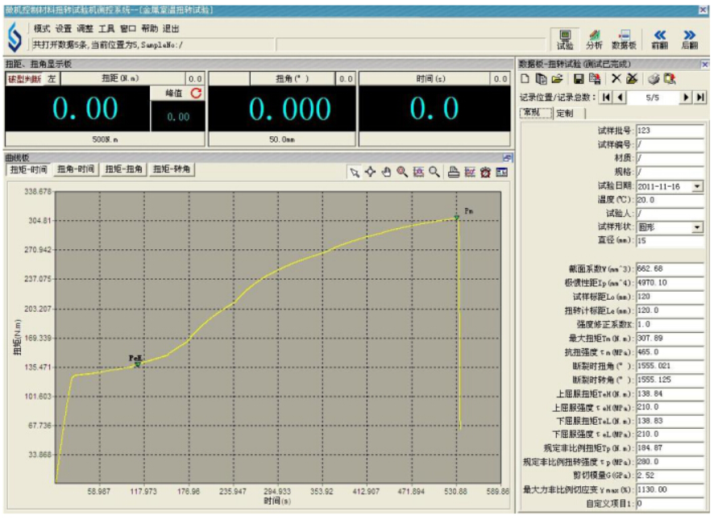Click the 0.0 zero button beside 扭矩
The image size is (714, 520).
click(195, 79)
